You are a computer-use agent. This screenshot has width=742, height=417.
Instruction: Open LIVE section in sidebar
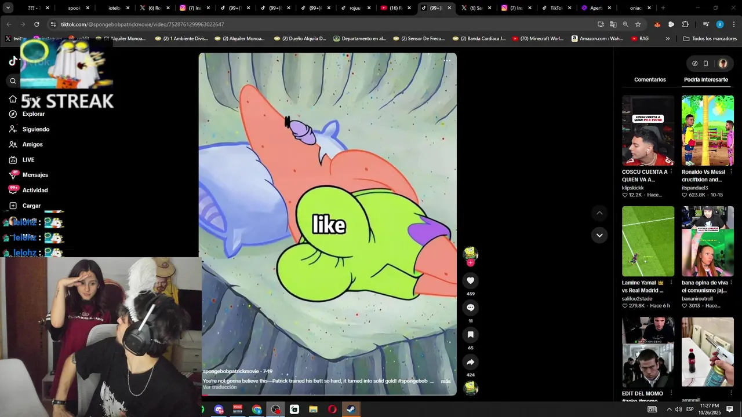pyautogui.click(x=22, y=160)
